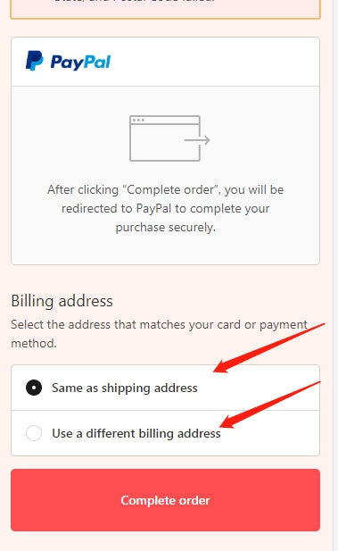Click the pink error alert banner at top
Screen dimensions: 338x551
tap(165, 9)
